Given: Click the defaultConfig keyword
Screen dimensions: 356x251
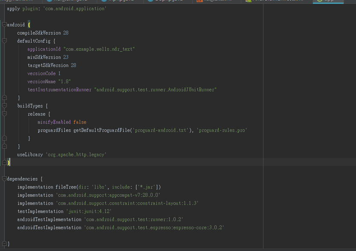Looking at the screenshot, I should pyautogui.click(x=34, y=41).
